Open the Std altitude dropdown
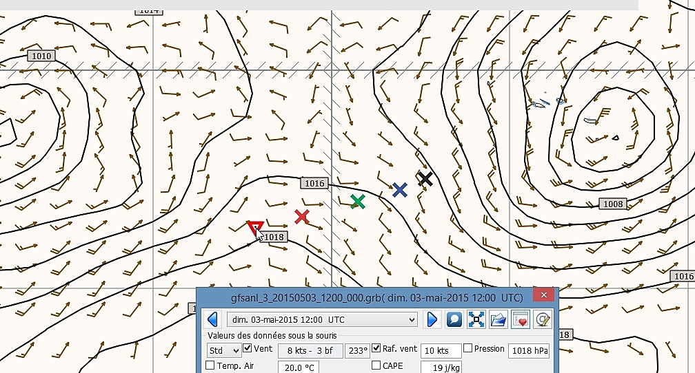Screen dimensions: 695x373 pyautogui.click(x=224, y=350)
